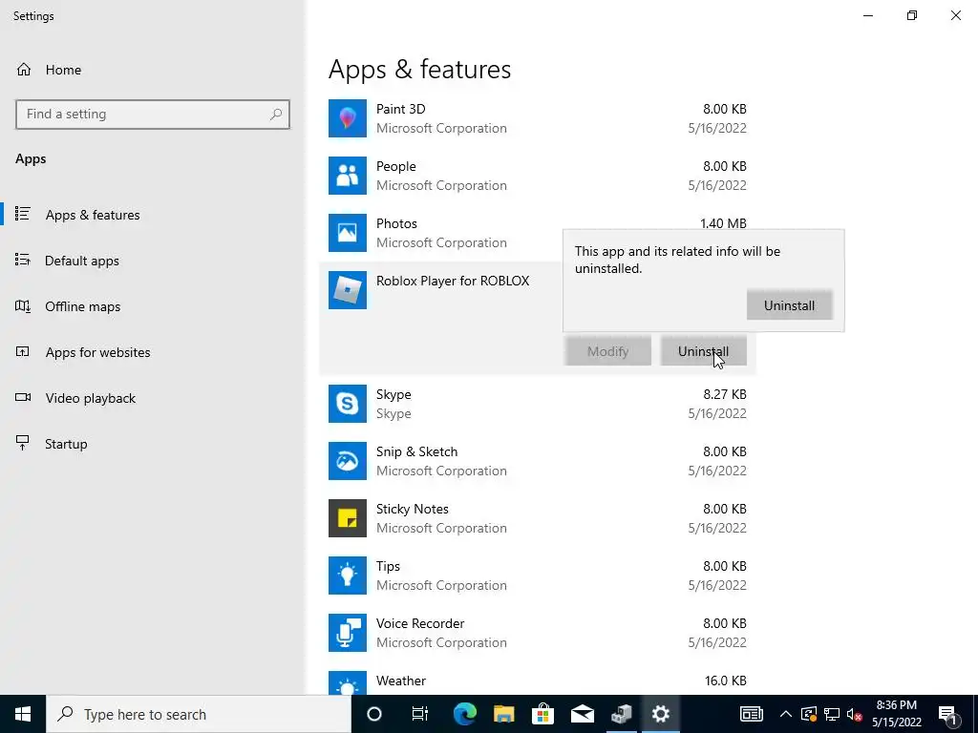Screen dimensions: 978x733
Task: Click the Home icon in sidebar
Action: coord(24,70)
